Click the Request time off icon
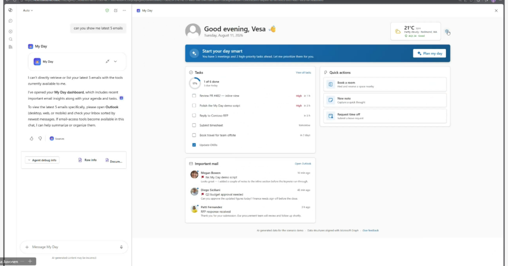This screenshot has height=266, width=508. tap(330, 116)
